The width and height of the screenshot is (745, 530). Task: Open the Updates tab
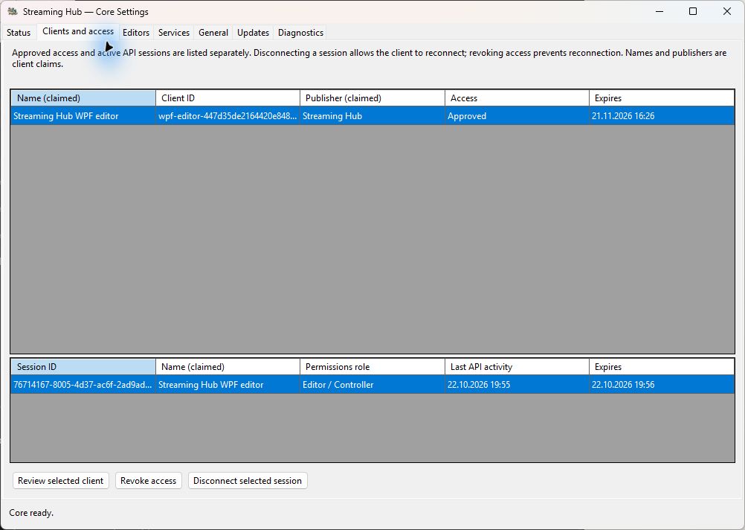[x=254, y=32]
